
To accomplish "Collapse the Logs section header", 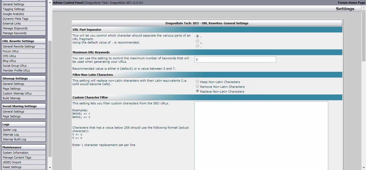I will pyautogui.click(x=23, y=124).
